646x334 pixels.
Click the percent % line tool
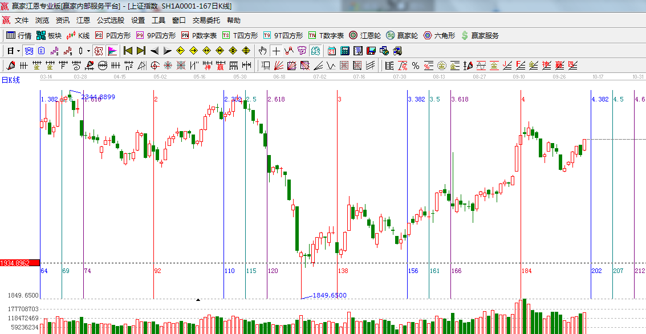[x=416, y=66]
